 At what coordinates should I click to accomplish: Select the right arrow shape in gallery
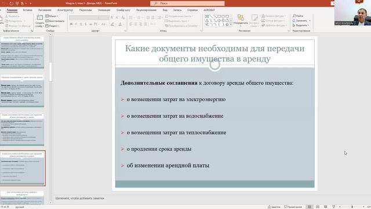(x=219, y=20)
